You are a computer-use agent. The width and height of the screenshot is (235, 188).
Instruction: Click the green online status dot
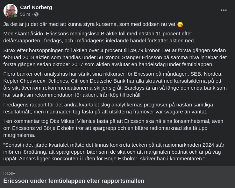(x=15, y=16)
